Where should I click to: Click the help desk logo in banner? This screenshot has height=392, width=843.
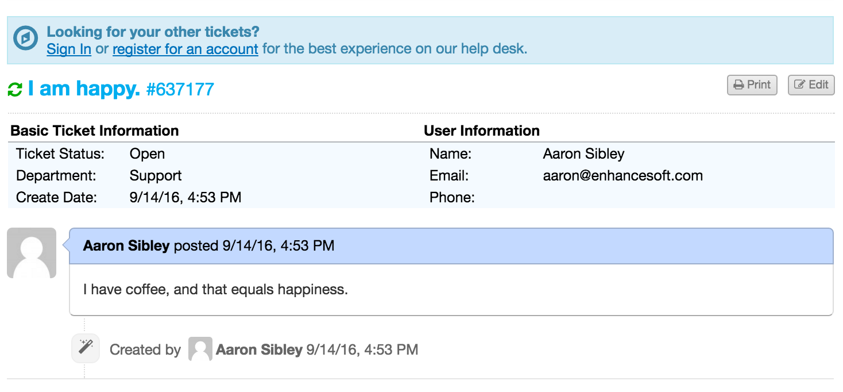(25, 39)
